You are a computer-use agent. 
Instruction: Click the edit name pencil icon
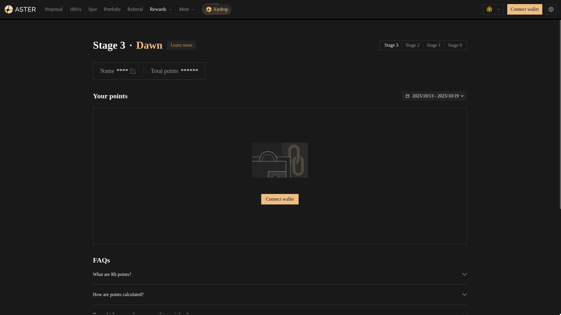tap(133, 71)
